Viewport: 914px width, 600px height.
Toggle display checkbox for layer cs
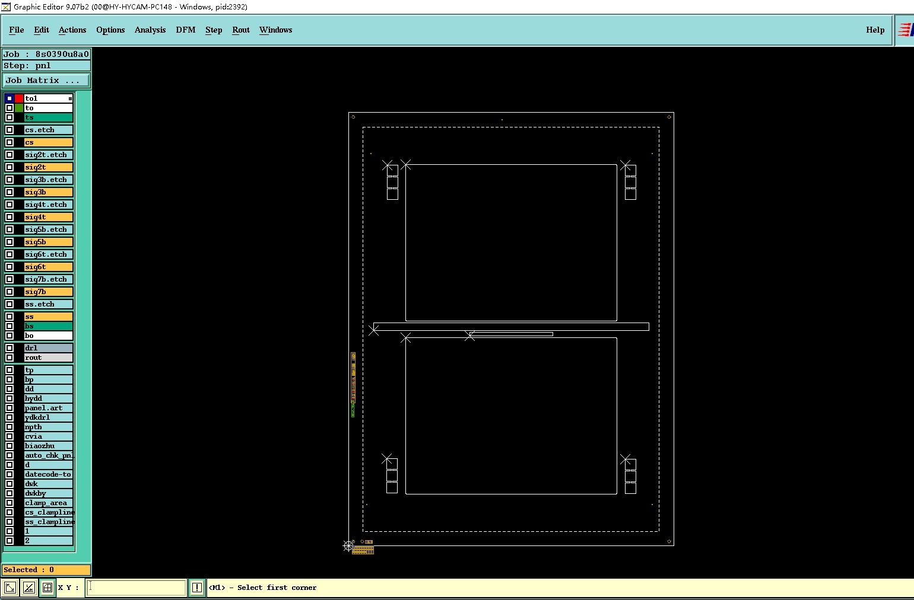coord(9,142)
